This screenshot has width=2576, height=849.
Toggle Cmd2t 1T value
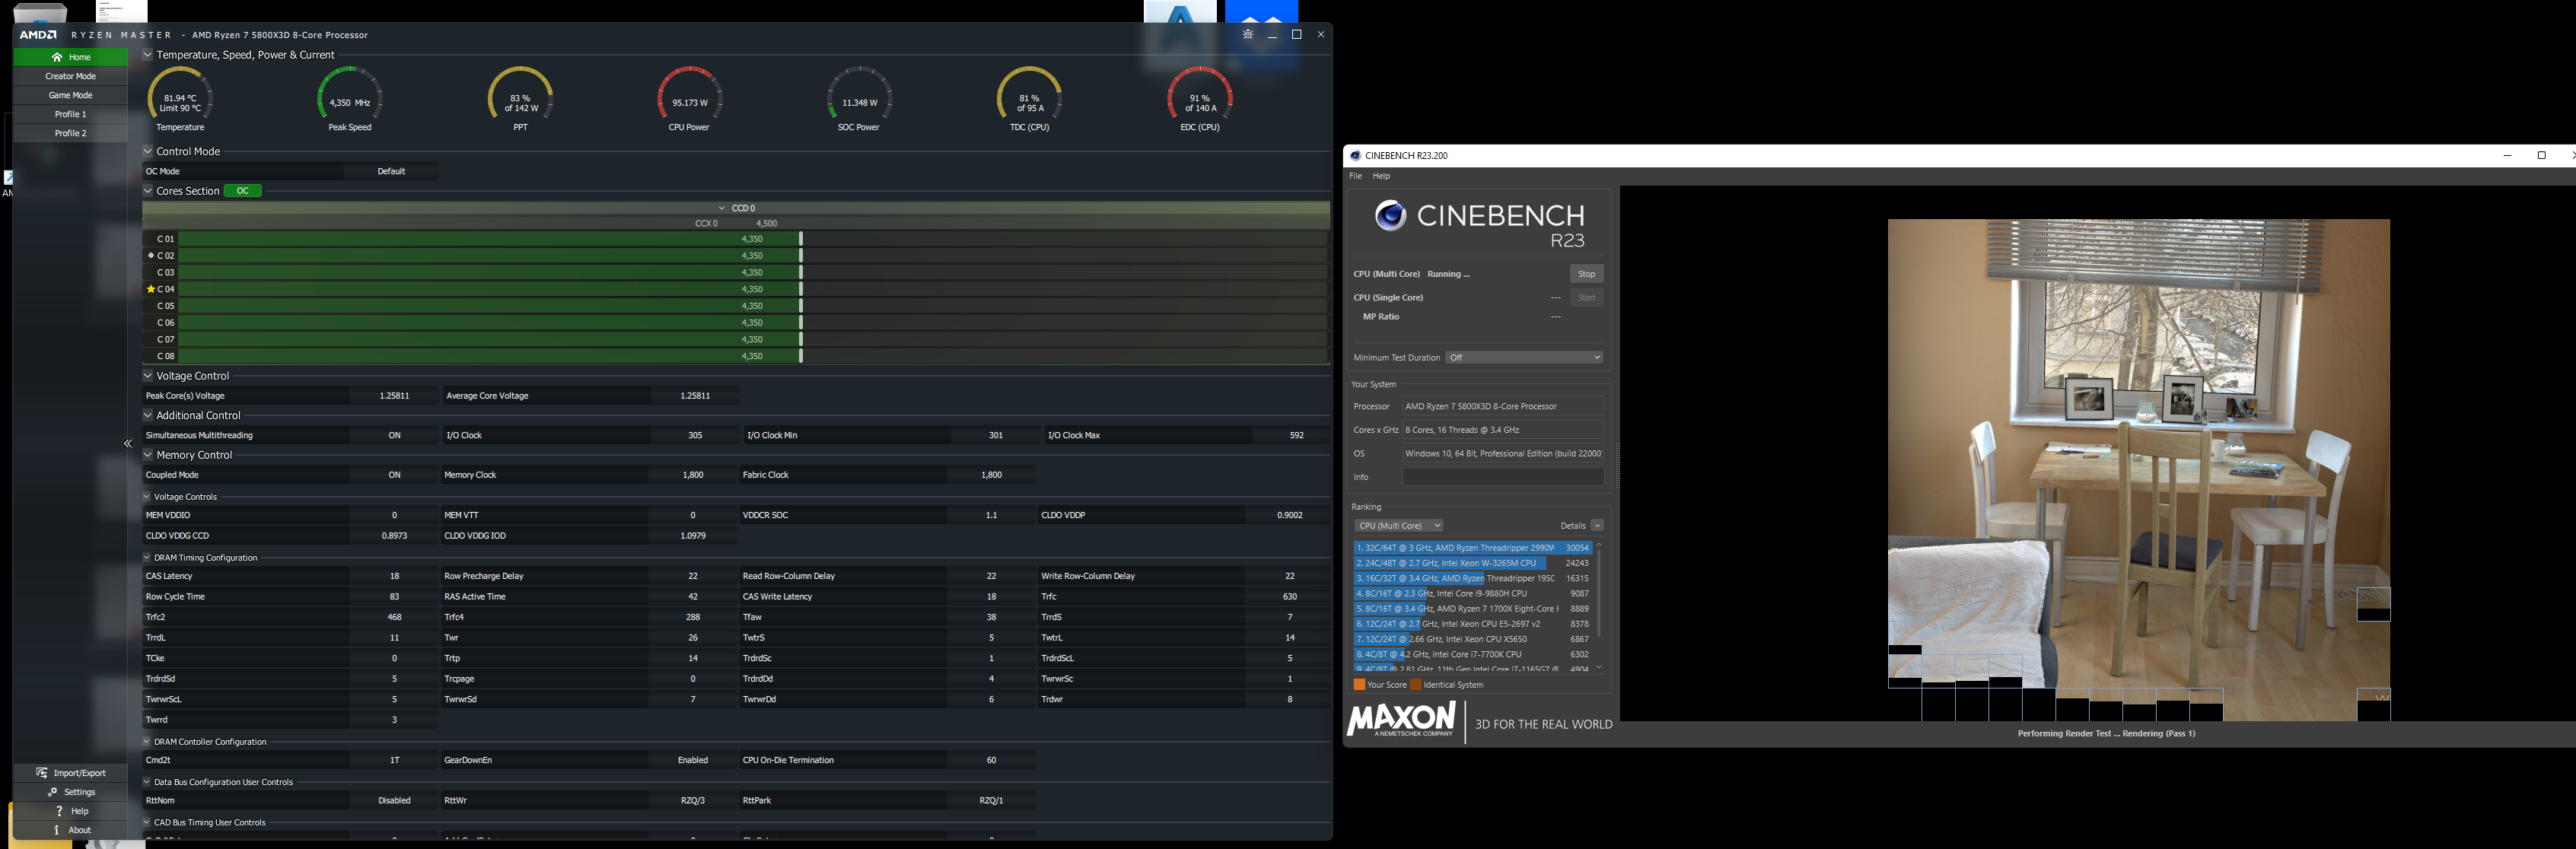point(394,760)
